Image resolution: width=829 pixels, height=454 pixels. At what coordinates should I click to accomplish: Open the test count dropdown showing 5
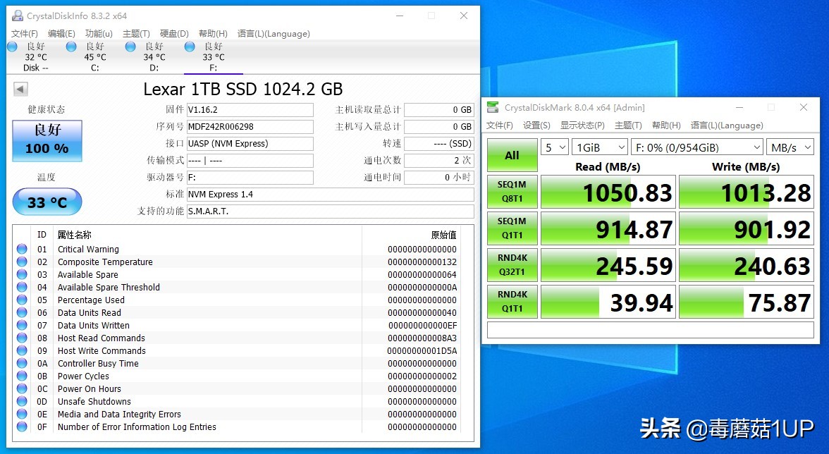pos(555,147)
